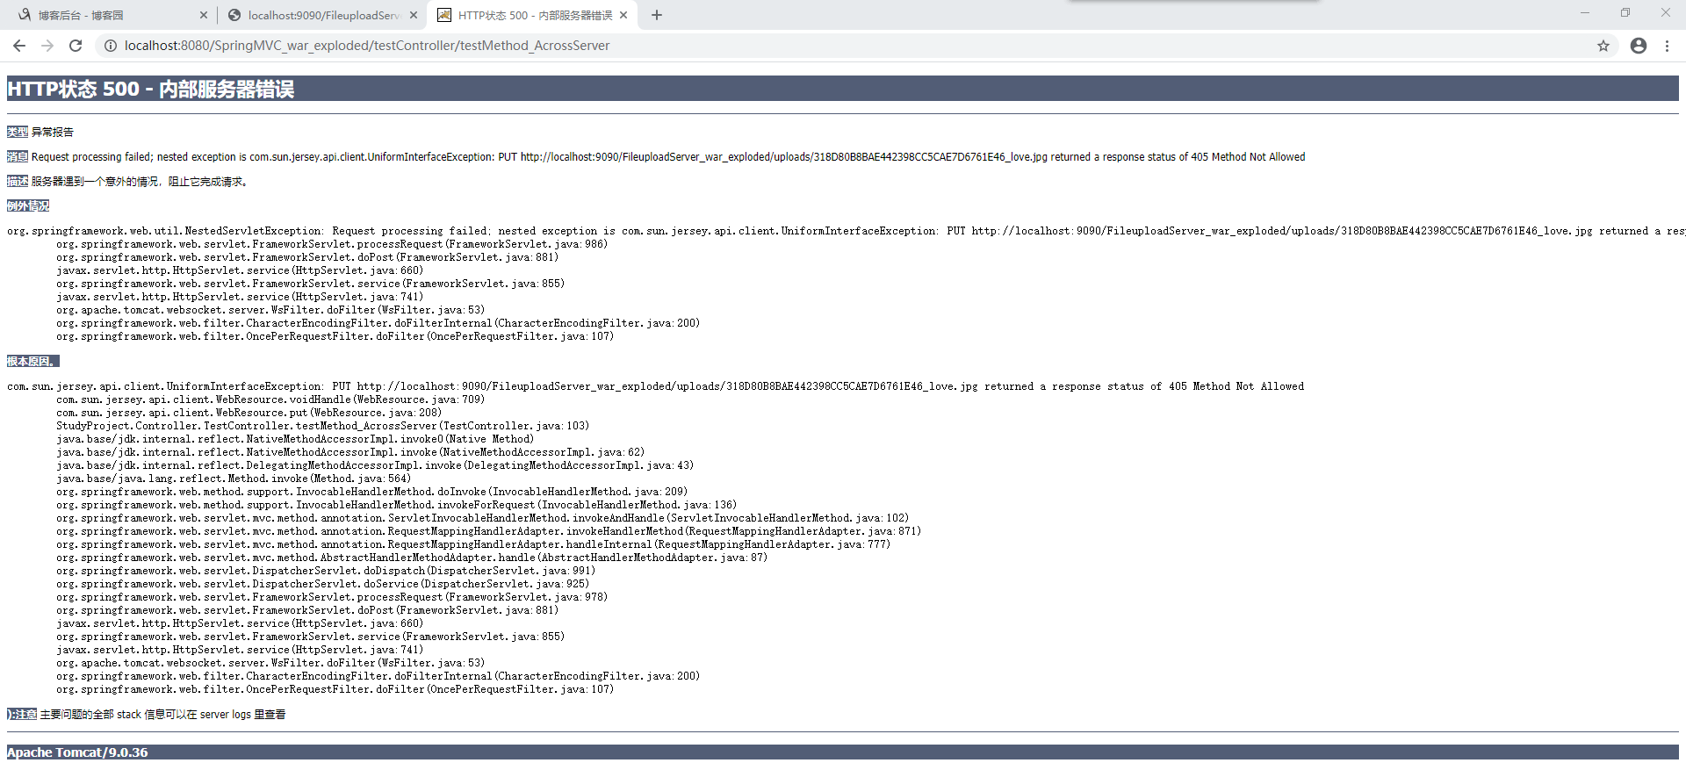1686x763 pixels.
Task: Click the DispatcherServlet.doDispatch line
Action: (326, 571)
